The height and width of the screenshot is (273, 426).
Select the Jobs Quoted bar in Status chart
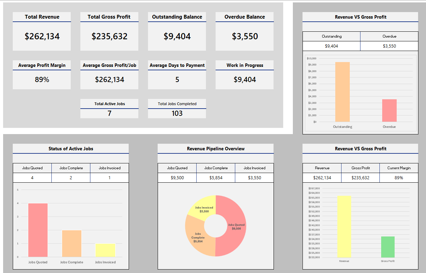(38, 230)
